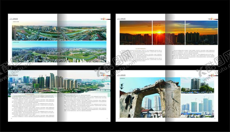Click the demolished concrete arch ruin photo
This screenshot has width=230, height=132.
[x=150, y=98]
